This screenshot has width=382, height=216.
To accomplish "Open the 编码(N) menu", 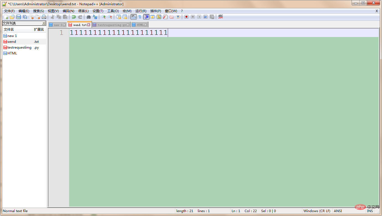I will [68, 11].
